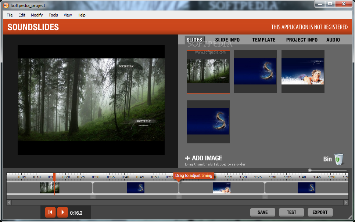The height and width of the screenshot is (222, 355).
Task: Click the timeline scrollbar right arrow
Action: coord(346,202)
